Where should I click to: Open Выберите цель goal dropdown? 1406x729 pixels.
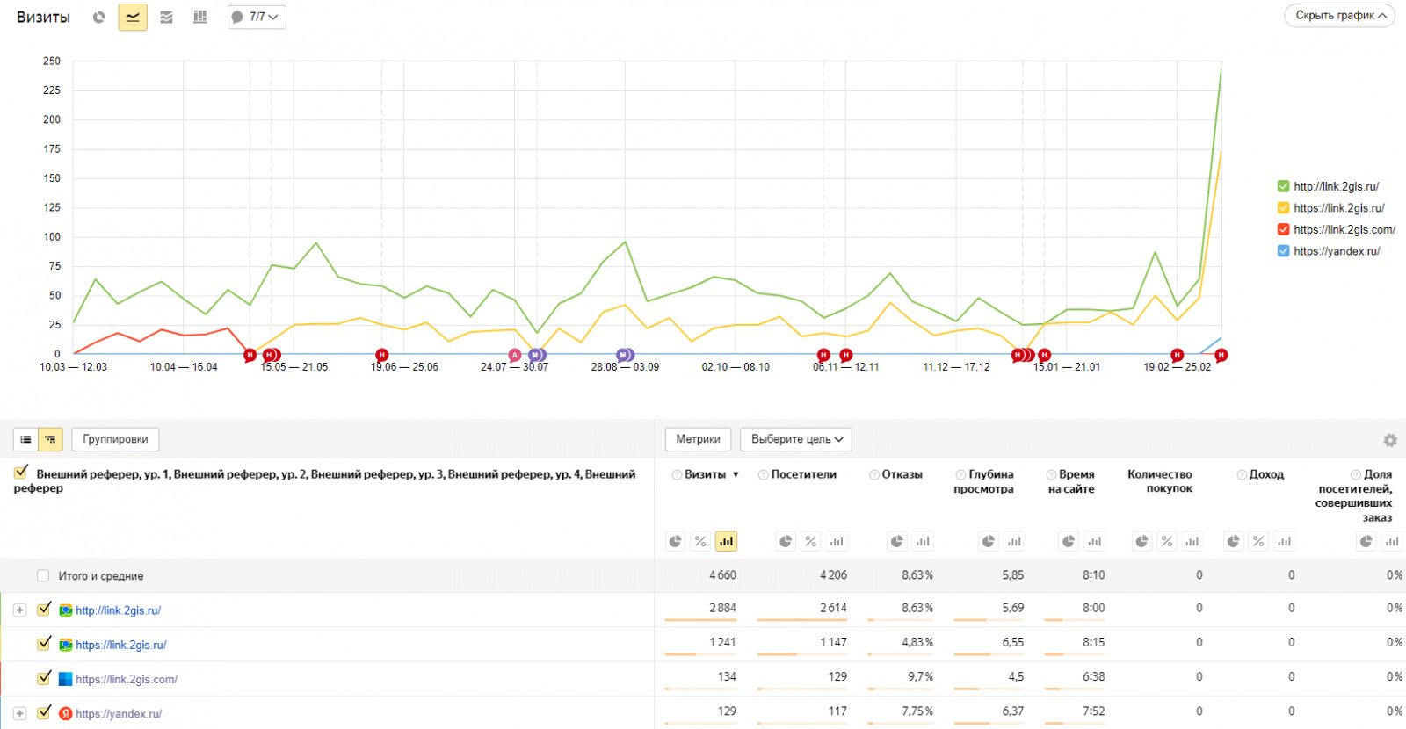[796, 439]
